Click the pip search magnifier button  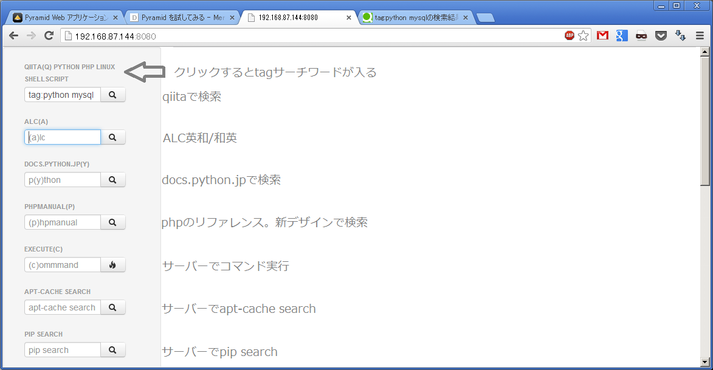[x=113, y=350]
